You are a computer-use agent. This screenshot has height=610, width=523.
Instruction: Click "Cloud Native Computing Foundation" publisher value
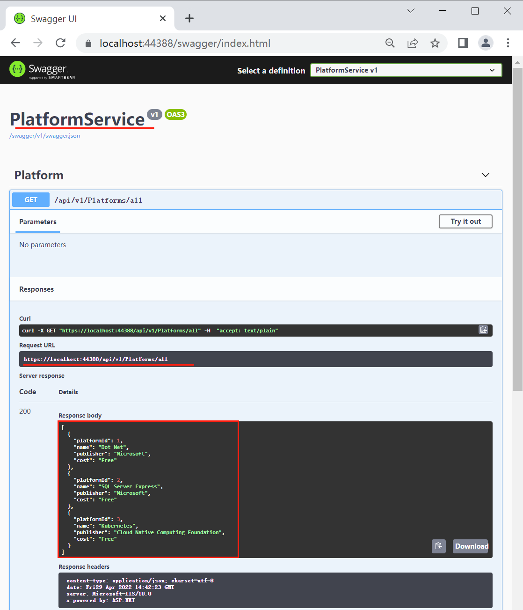pos(168,532)
